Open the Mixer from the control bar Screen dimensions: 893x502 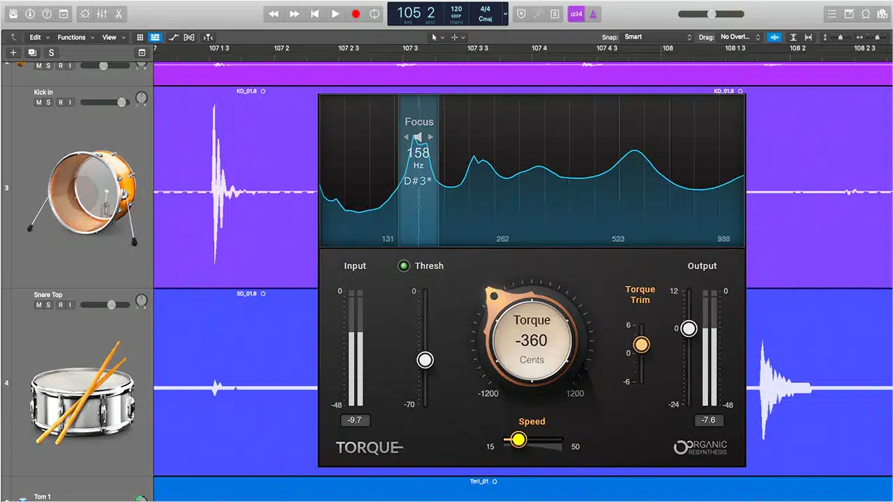pos(102,14)
